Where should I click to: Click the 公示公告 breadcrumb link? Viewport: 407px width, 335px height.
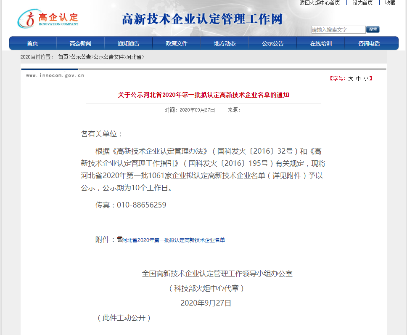81,57
